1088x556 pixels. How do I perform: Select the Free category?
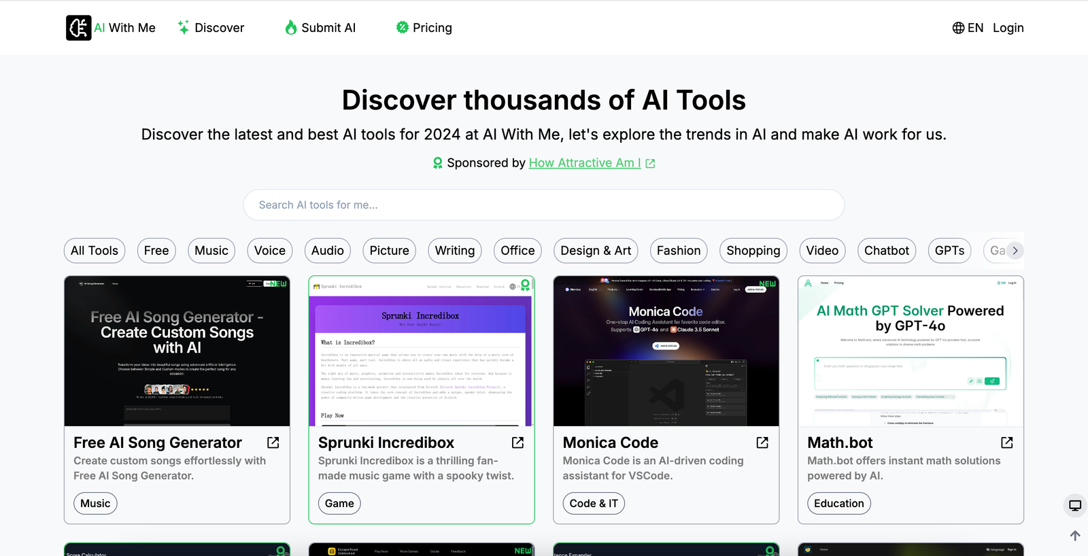[x=156, y=251]
